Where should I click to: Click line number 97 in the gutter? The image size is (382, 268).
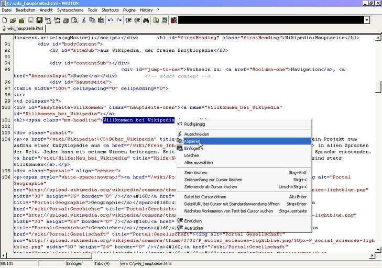pos(7,88)
